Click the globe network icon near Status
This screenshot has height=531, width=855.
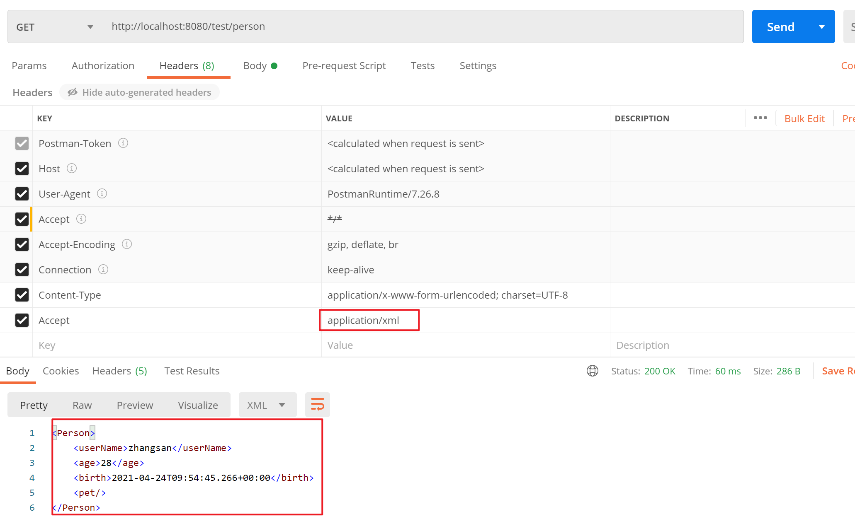(593, 371)
